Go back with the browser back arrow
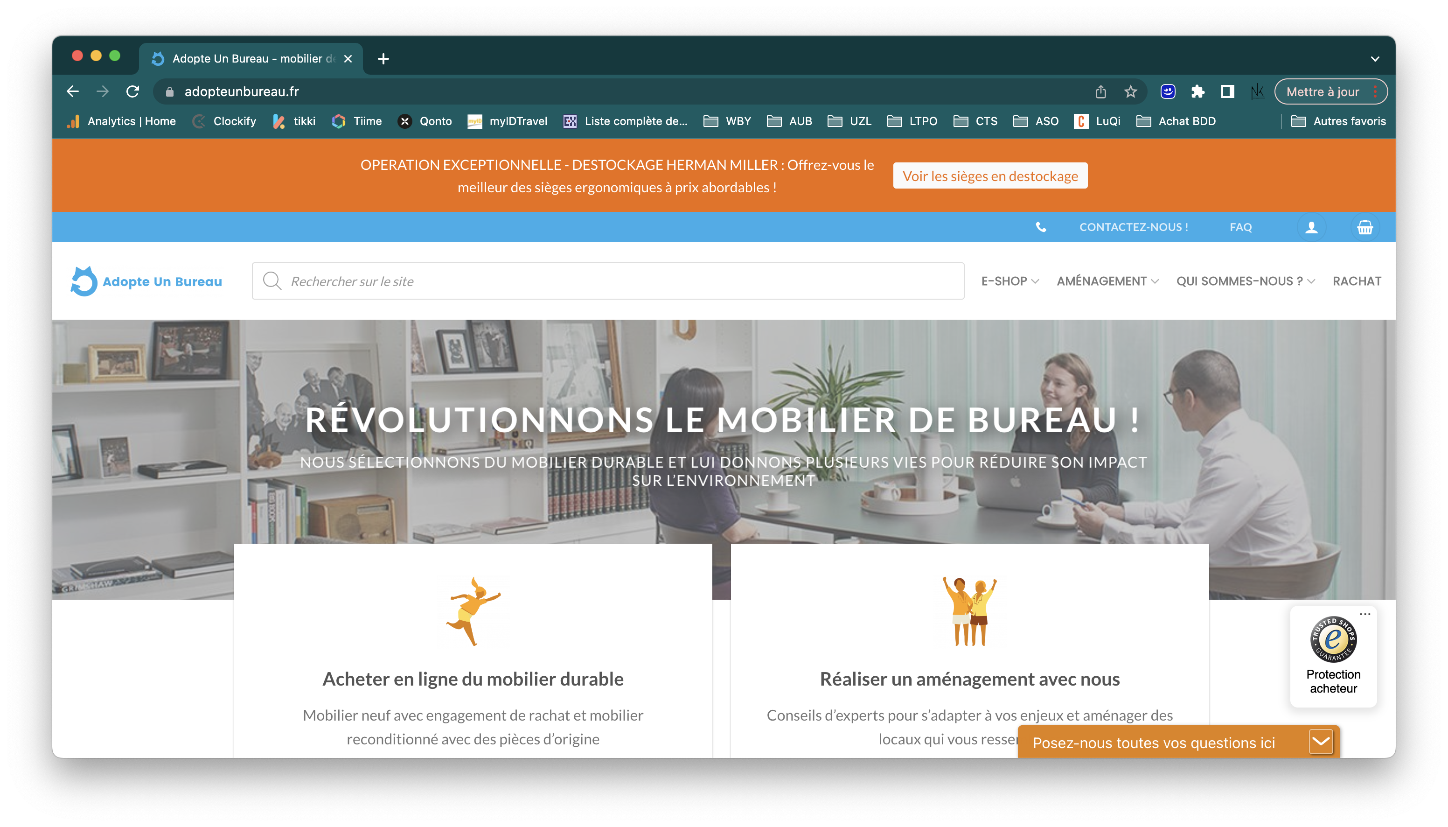This screenshot has width=1448, height=827. (73, 91)
